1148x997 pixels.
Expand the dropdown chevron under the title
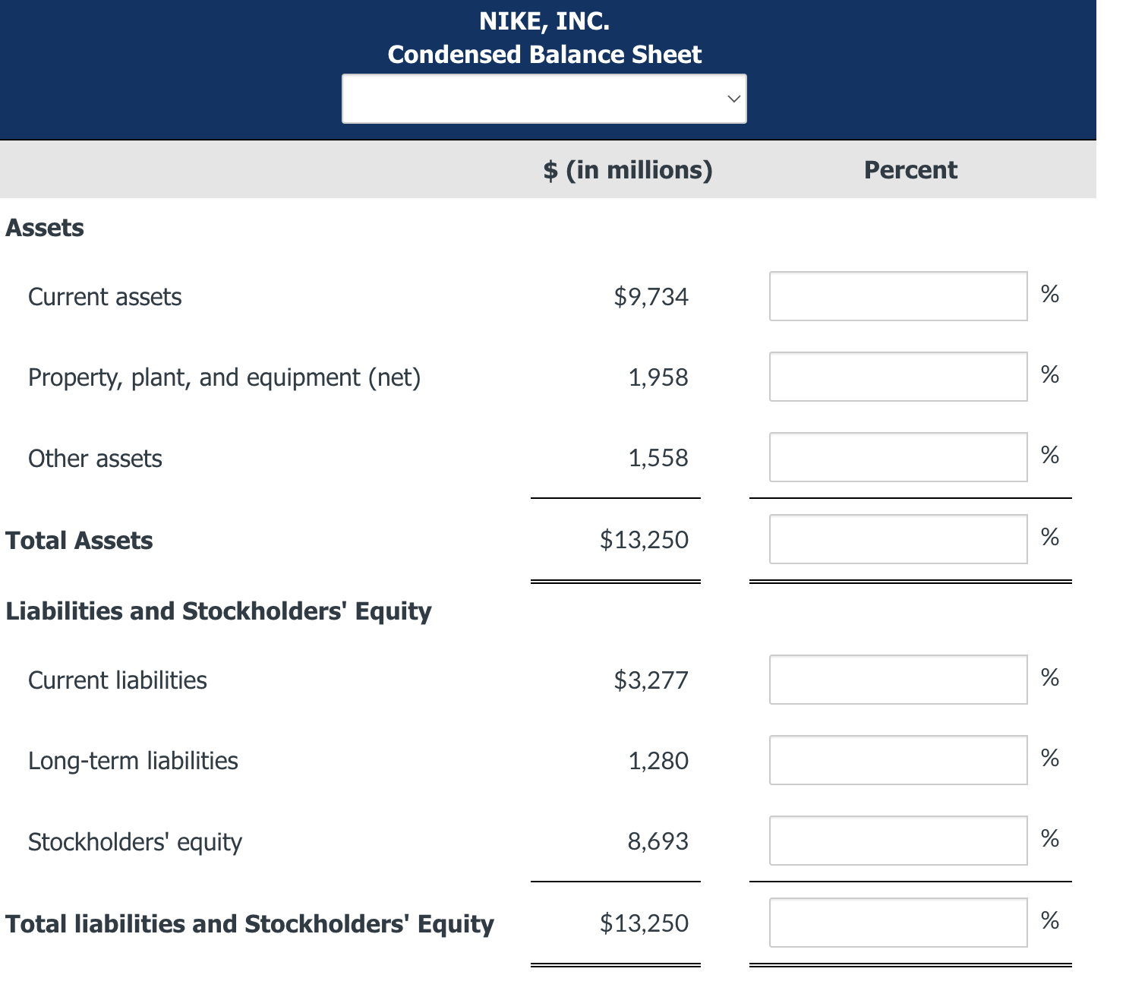coord(733,98)
